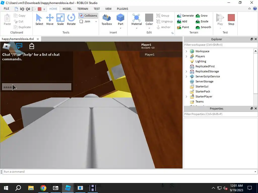258x193 pixels.
Task: Expand the Color dropdown arrow
Action: point(149,28)
